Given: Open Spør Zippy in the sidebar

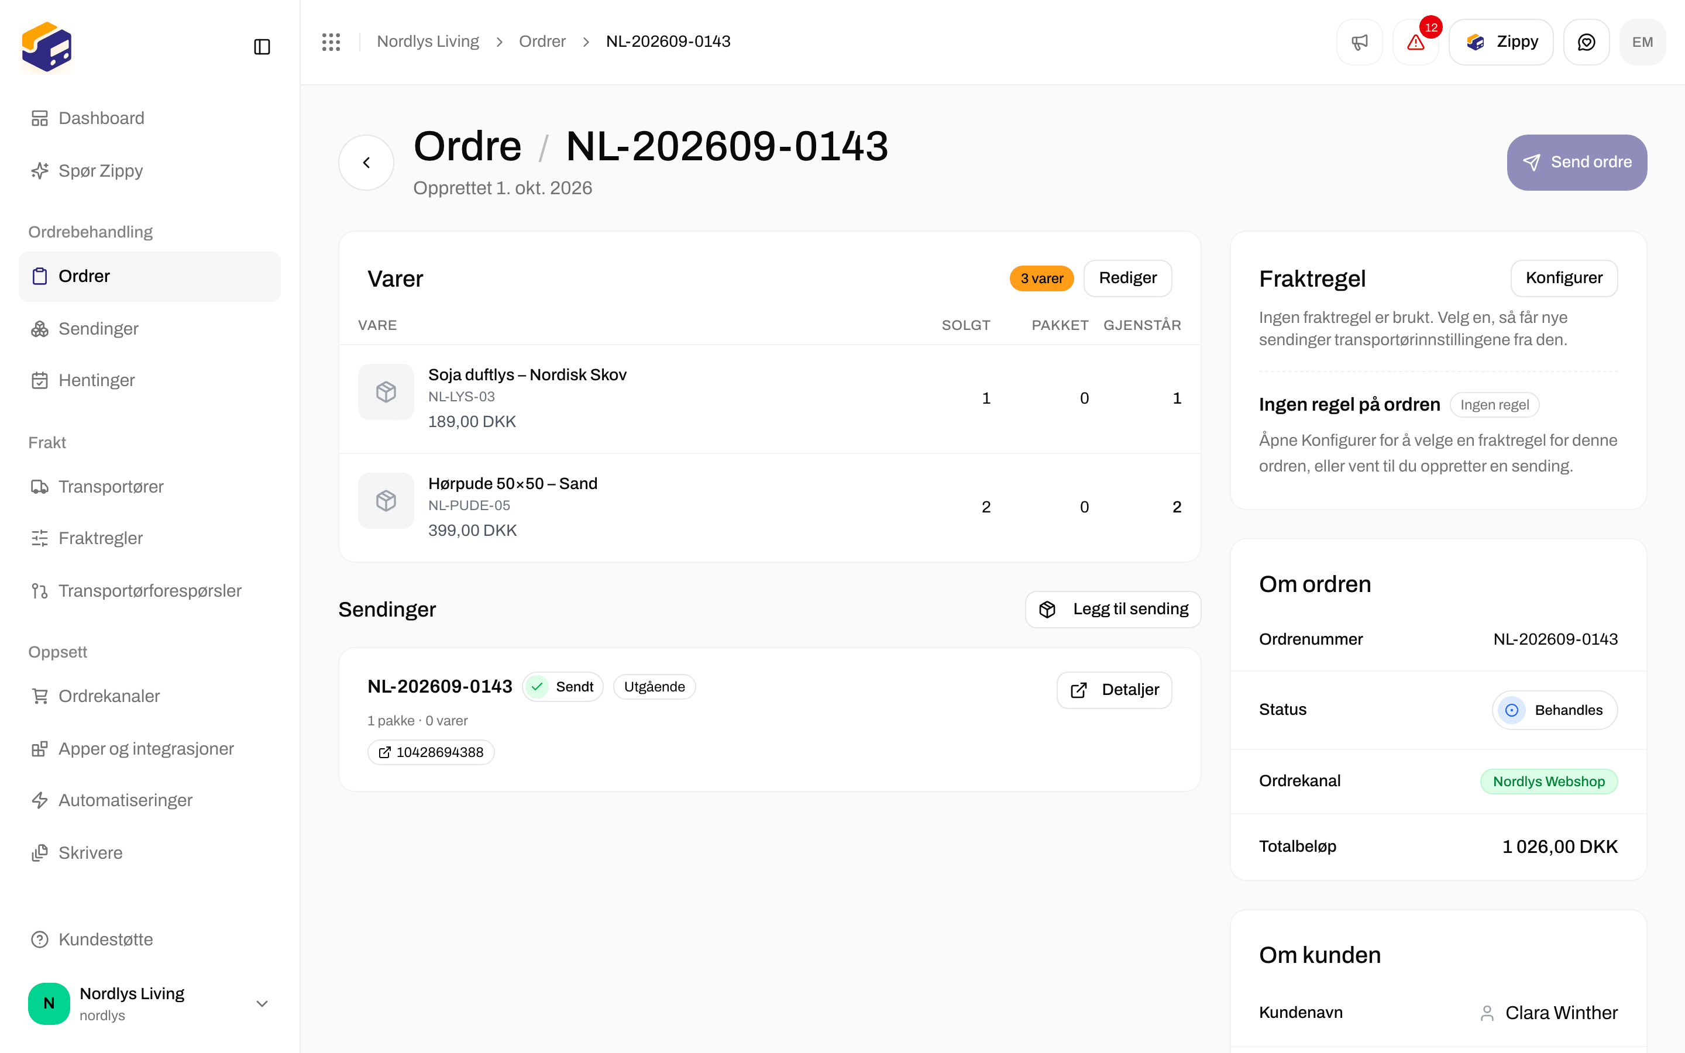Looking at the screenshot, I should click(150, 171).
